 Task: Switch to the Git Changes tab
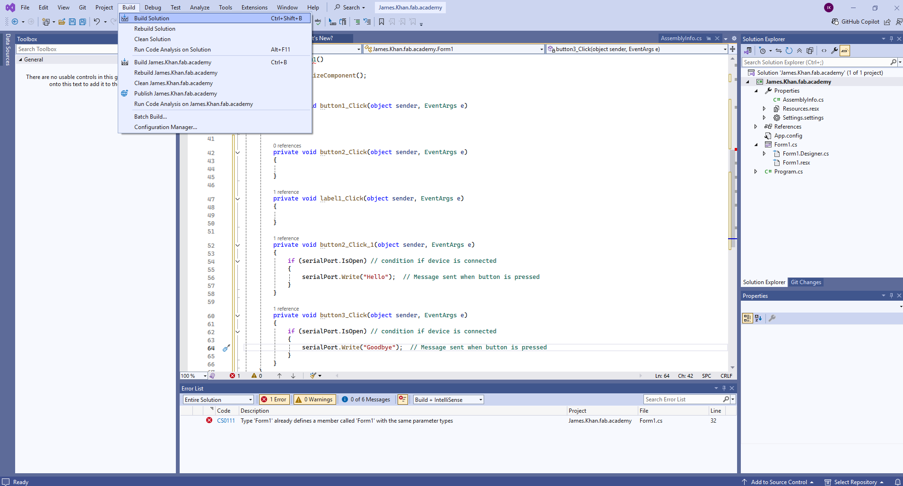point(806,282)
